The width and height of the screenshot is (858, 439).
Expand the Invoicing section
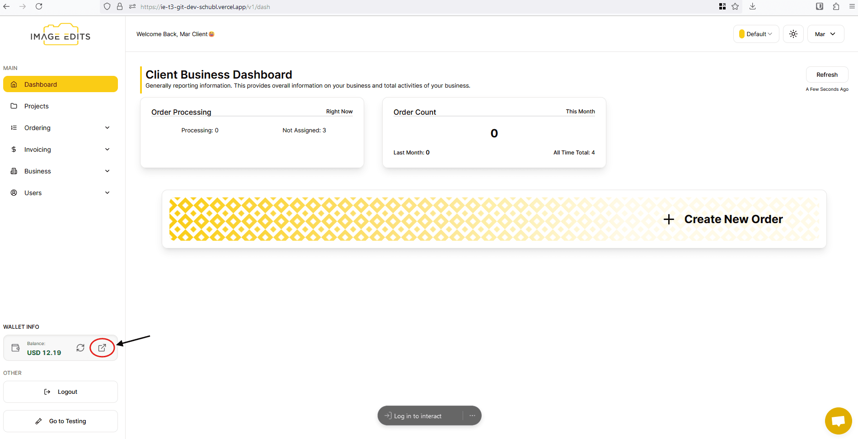coord(61,149)
